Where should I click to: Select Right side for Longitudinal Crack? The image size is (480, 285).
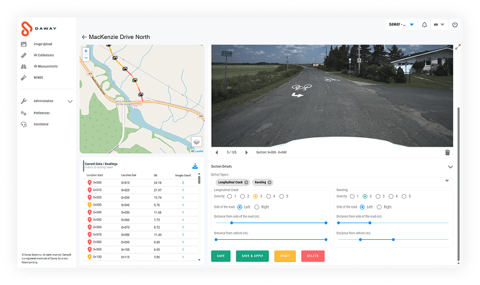coord(257,207)
